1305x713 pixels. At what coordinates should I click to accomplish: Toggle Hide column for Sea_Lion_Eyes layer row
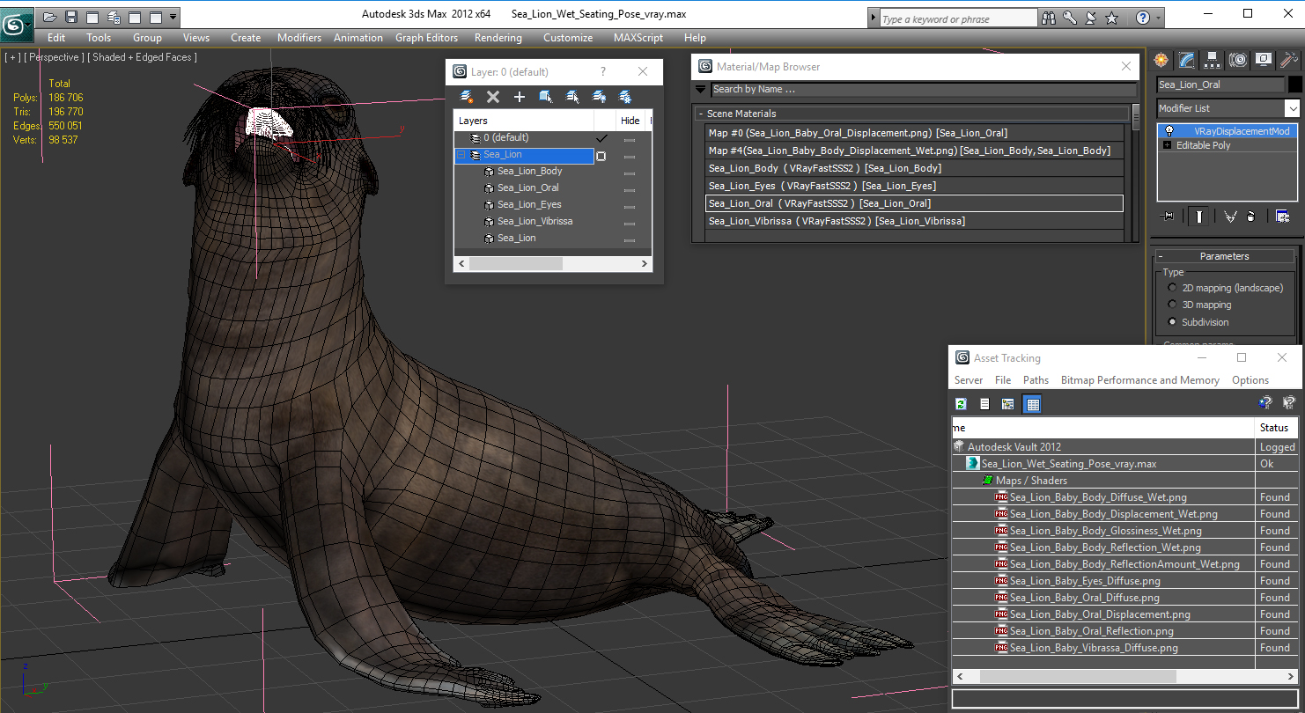tap(630, 205)
